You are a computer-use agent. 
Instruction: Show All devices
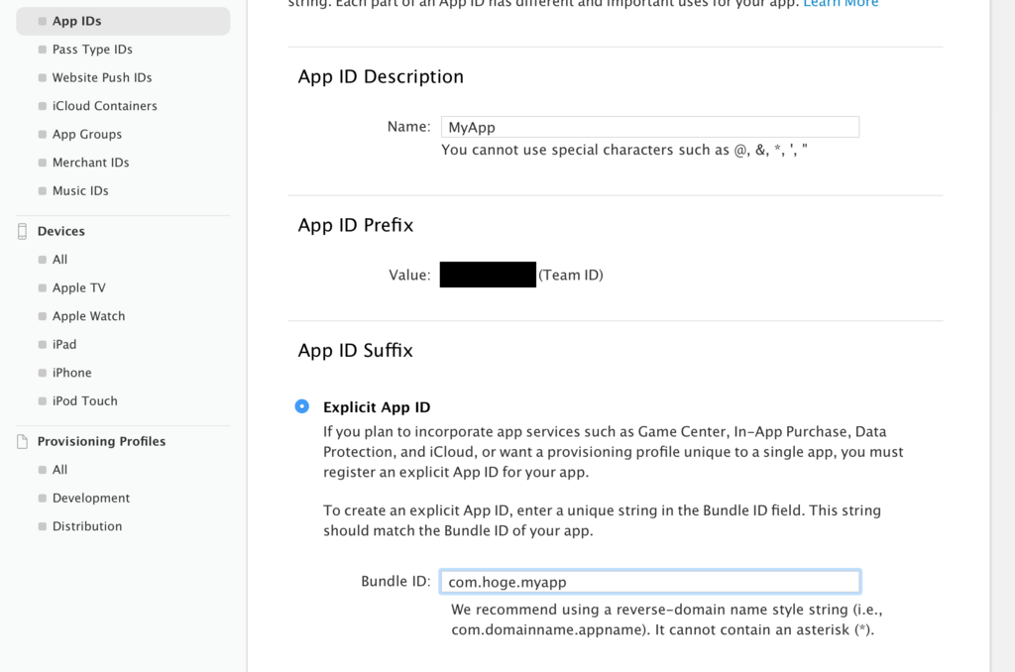click(x=59, y=260)
